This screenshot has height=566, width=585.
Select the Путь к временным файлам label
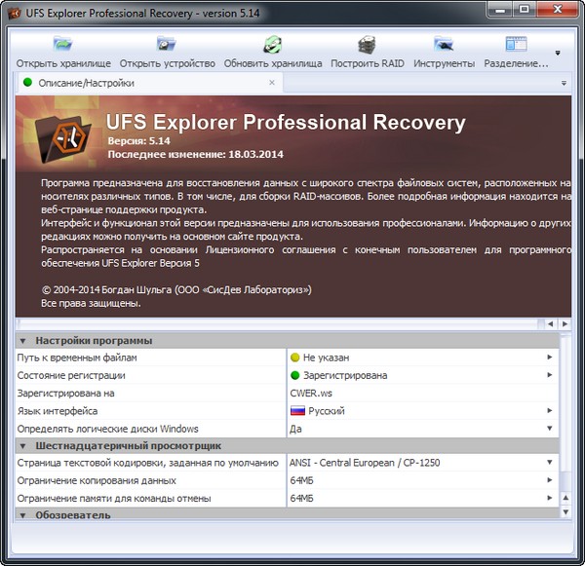pyautogui.click(x=77, y=358)
